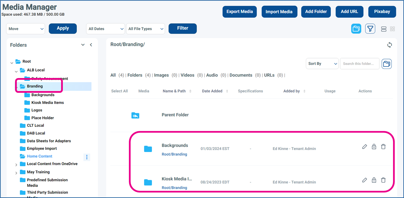
Task: Select Place Holder folder in tree
Action: 43,118
